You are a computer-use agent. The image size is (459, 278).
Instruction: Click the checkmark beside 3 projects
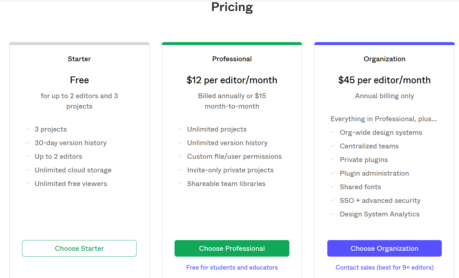(x=28, y=129)
